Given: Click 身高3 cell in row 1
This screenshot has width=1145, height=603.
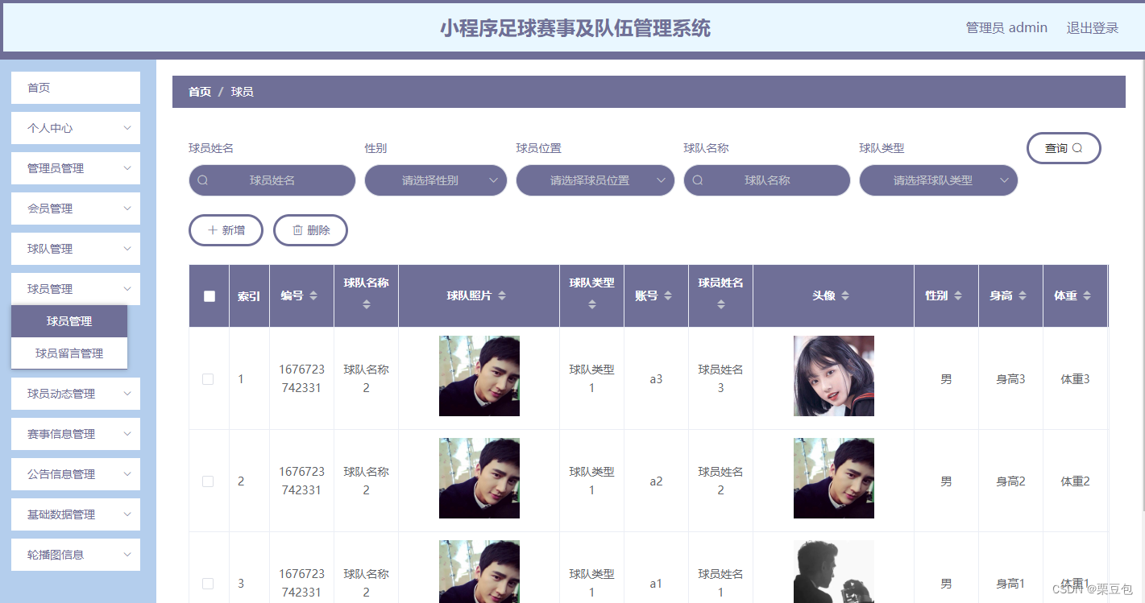Looking at the screenshot, I should coord(1010,379).
